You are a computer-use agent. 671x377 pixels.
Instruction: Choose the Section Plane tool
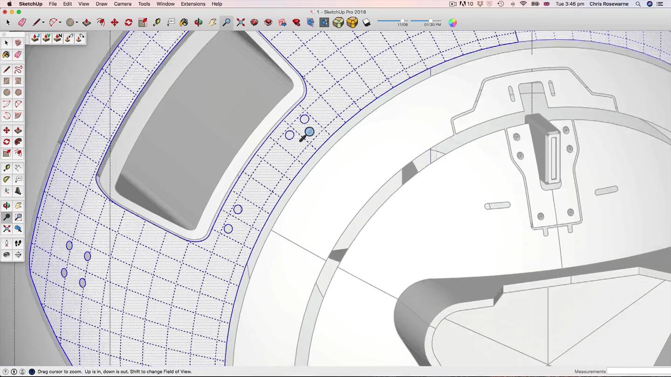(x=18, y=255)
